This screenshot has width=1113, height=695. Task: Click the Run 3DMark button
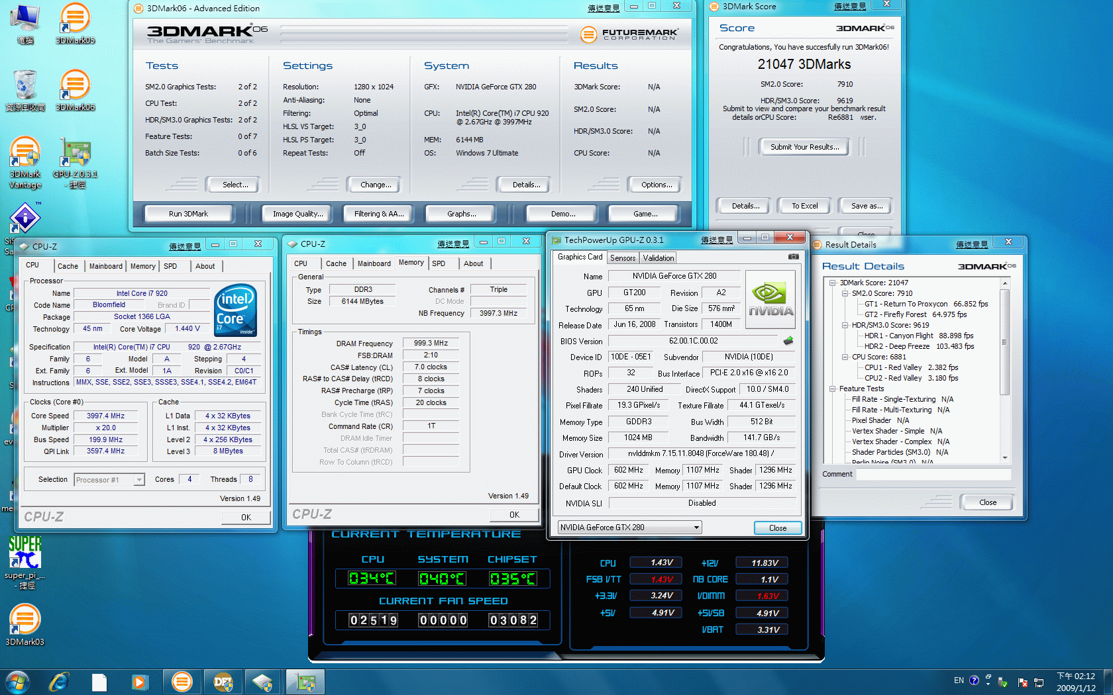tap(188, 214)
